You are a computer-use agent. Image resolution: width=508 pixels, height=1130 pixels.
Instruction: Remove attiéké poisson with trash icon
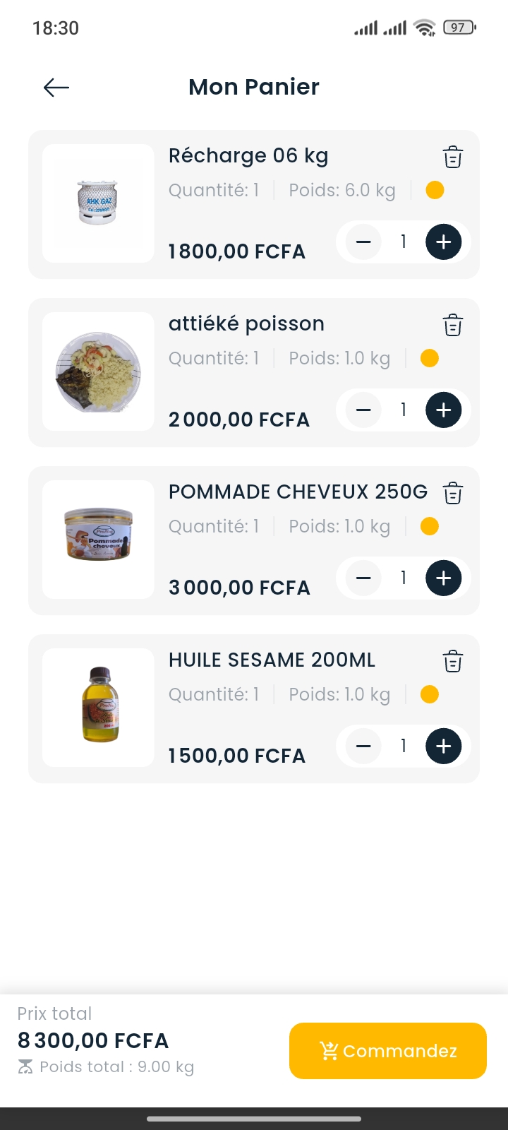click(x=452, y=325)
